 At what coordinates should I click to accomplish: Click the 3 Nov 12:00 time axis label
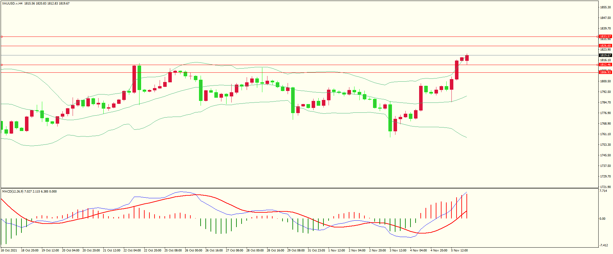(398, 250)
